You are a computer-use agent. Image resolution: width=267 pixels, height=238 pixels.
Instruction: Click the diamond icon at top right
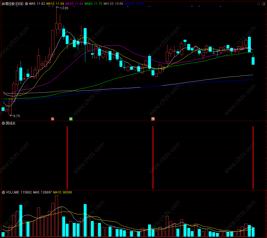(x=258, y=4)
